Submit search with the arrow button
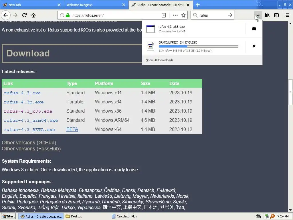Viewport: 293px width, 220px height. (230, 15)
